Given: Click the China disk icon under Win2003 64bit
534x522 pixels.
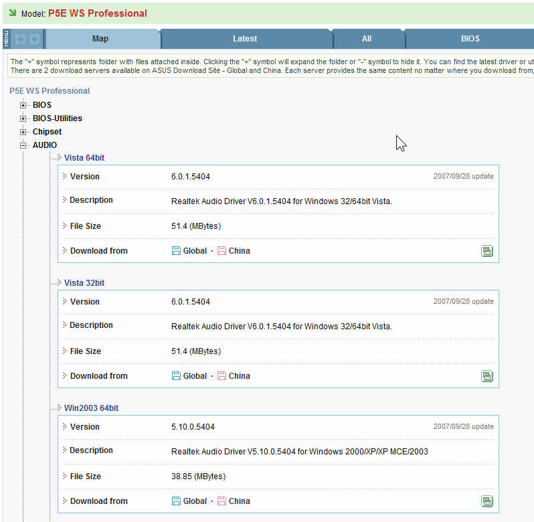Looking at the screenshot, I should (221, 501).
